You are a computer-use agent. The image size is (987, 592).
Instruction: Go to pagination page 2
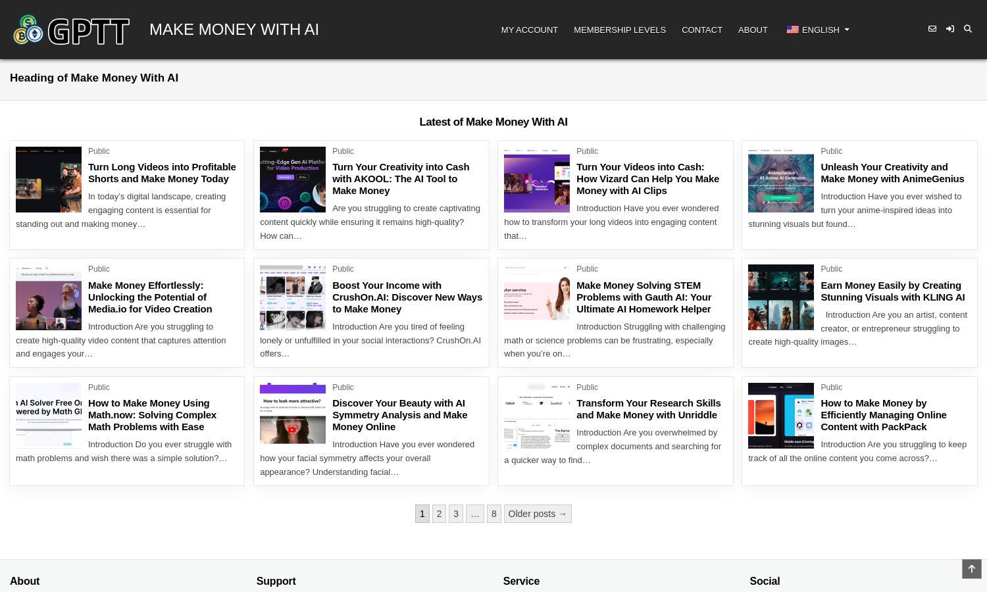(440, 514)
